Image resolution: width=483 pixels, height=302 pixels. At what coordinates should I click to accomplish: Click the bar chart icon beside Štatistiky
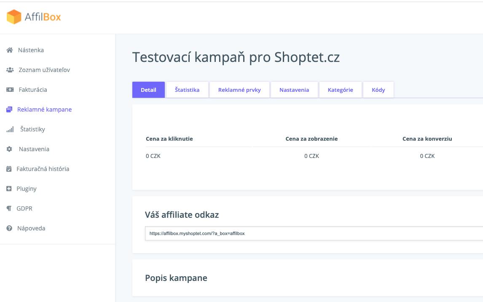[x=10, y=129]
